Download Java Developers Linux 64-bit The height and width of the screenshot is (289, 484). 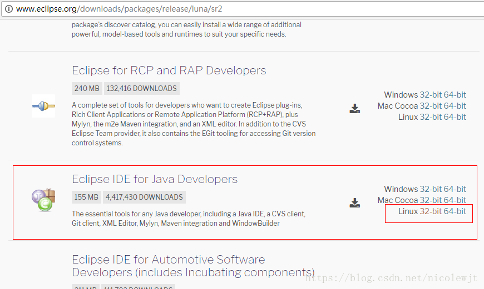[455, 211]
